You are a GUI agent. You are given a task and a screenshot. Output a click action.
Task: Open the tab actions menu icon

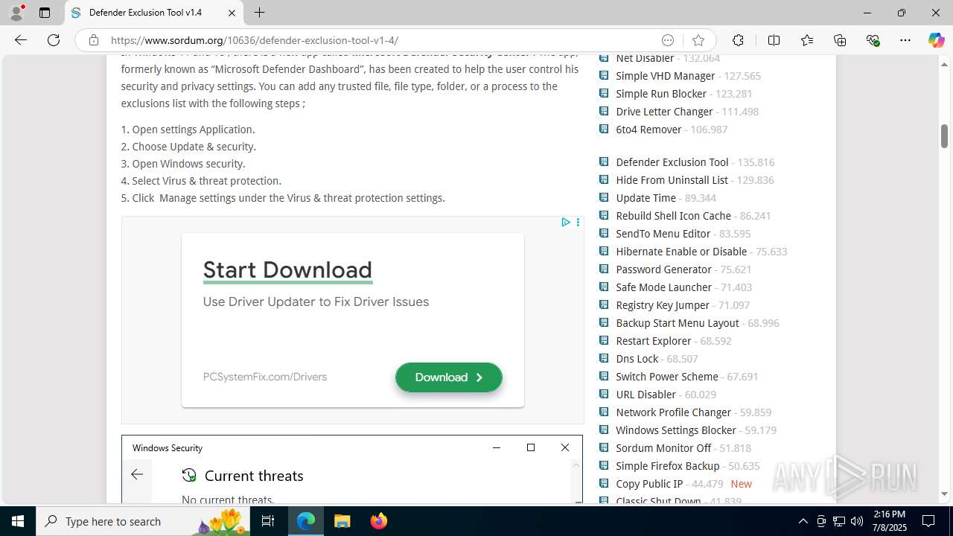tap(45, 13)
